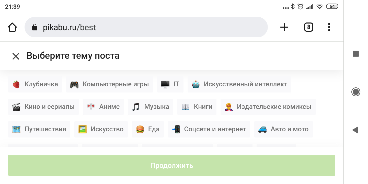Open browser three-dot menu

[x=329, y=27]
